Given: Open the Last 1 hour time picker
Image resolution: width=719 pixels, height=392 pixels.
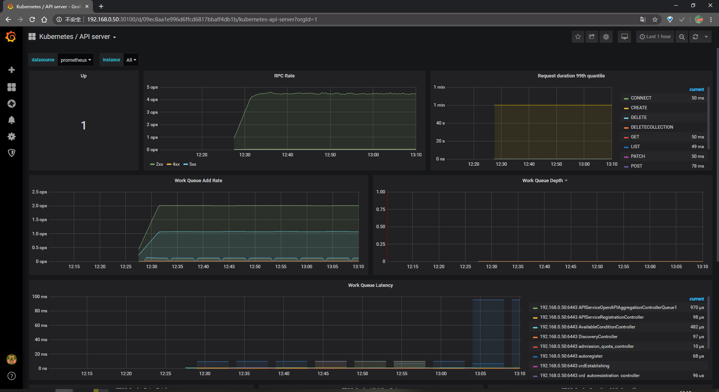Looking at the screenshot, I should point(655,37).
